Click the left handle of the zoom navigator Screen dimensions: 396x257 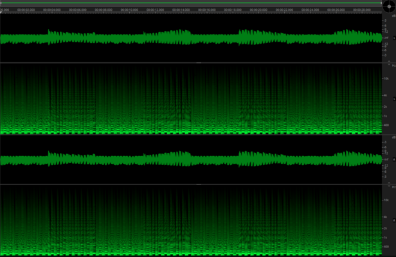pyautogui.click(x=1, y=3)
